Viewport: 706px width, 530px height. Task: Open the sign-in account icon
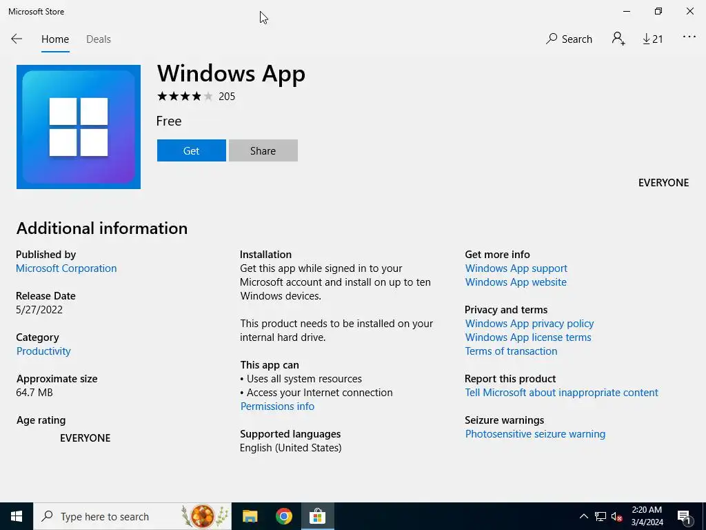pyautogui.click(x=618, y=39)
